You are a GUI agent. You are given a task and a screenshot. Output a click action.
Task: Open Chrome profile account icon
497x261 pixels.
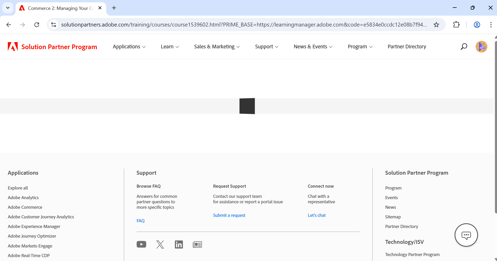click(x=477, y=25)
